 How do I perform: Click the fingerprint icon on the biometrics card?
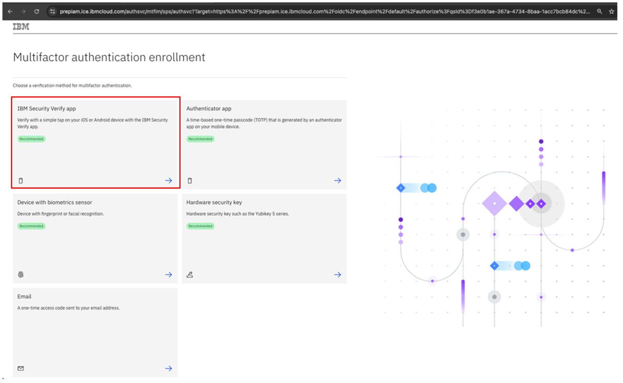[x=20, y=274]
